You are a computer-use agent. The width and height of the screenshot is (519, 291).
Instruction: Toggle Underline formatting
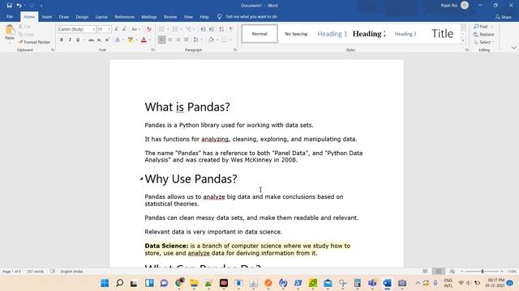click(78, 40)
